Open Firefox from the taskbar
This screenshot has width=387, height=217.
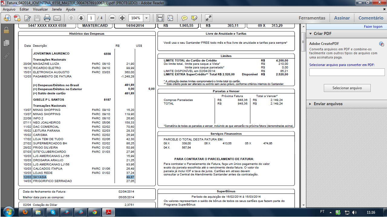pos(25,212)
